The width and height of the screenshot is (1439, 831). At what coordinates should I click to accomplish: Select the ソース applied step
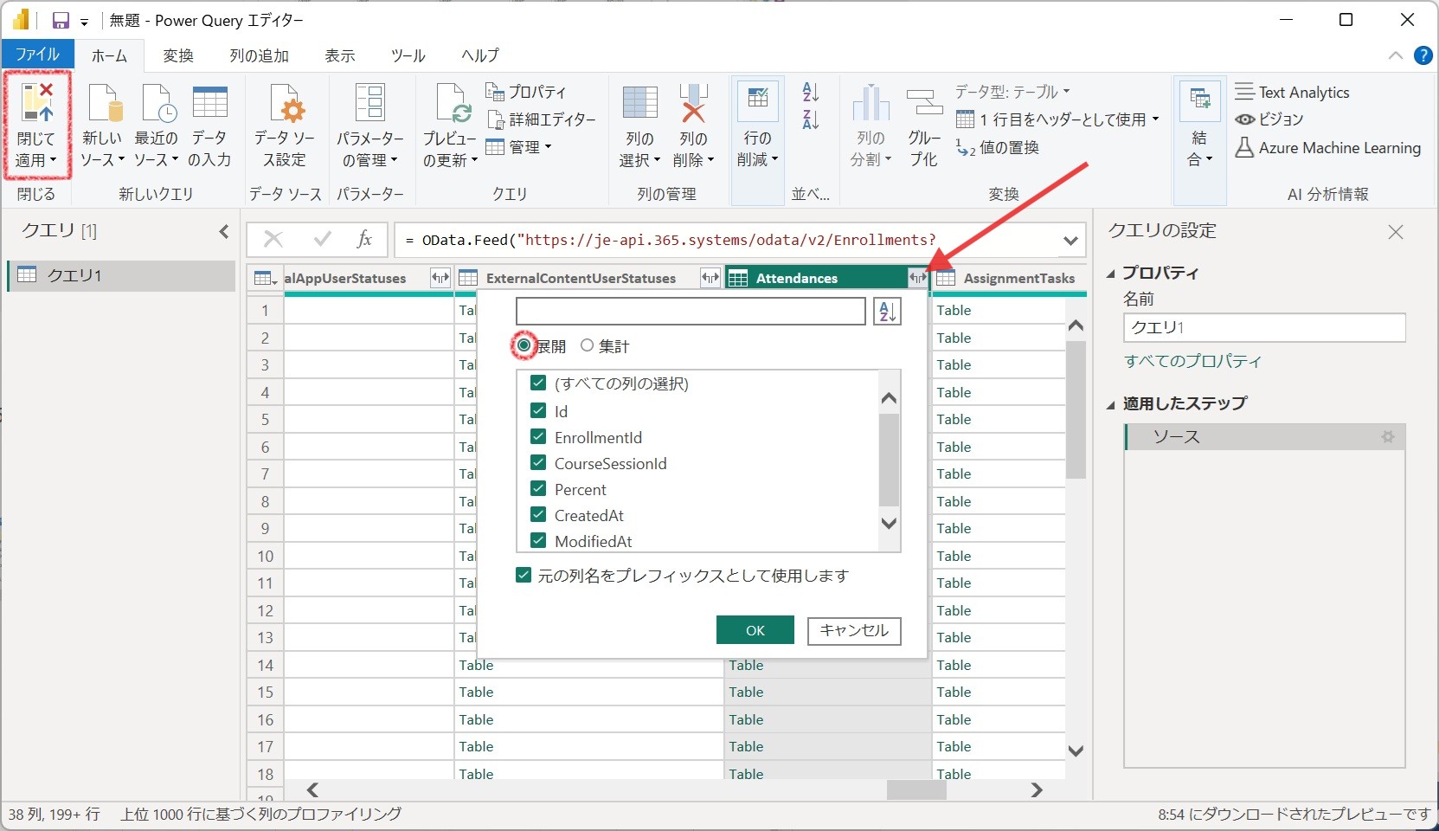tap(1264, 437)
